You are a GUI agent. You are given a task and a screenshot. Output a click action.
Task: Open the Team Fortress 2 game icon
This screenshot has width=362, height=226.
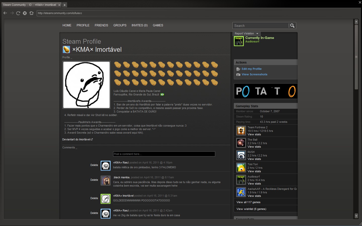(241, 131)
